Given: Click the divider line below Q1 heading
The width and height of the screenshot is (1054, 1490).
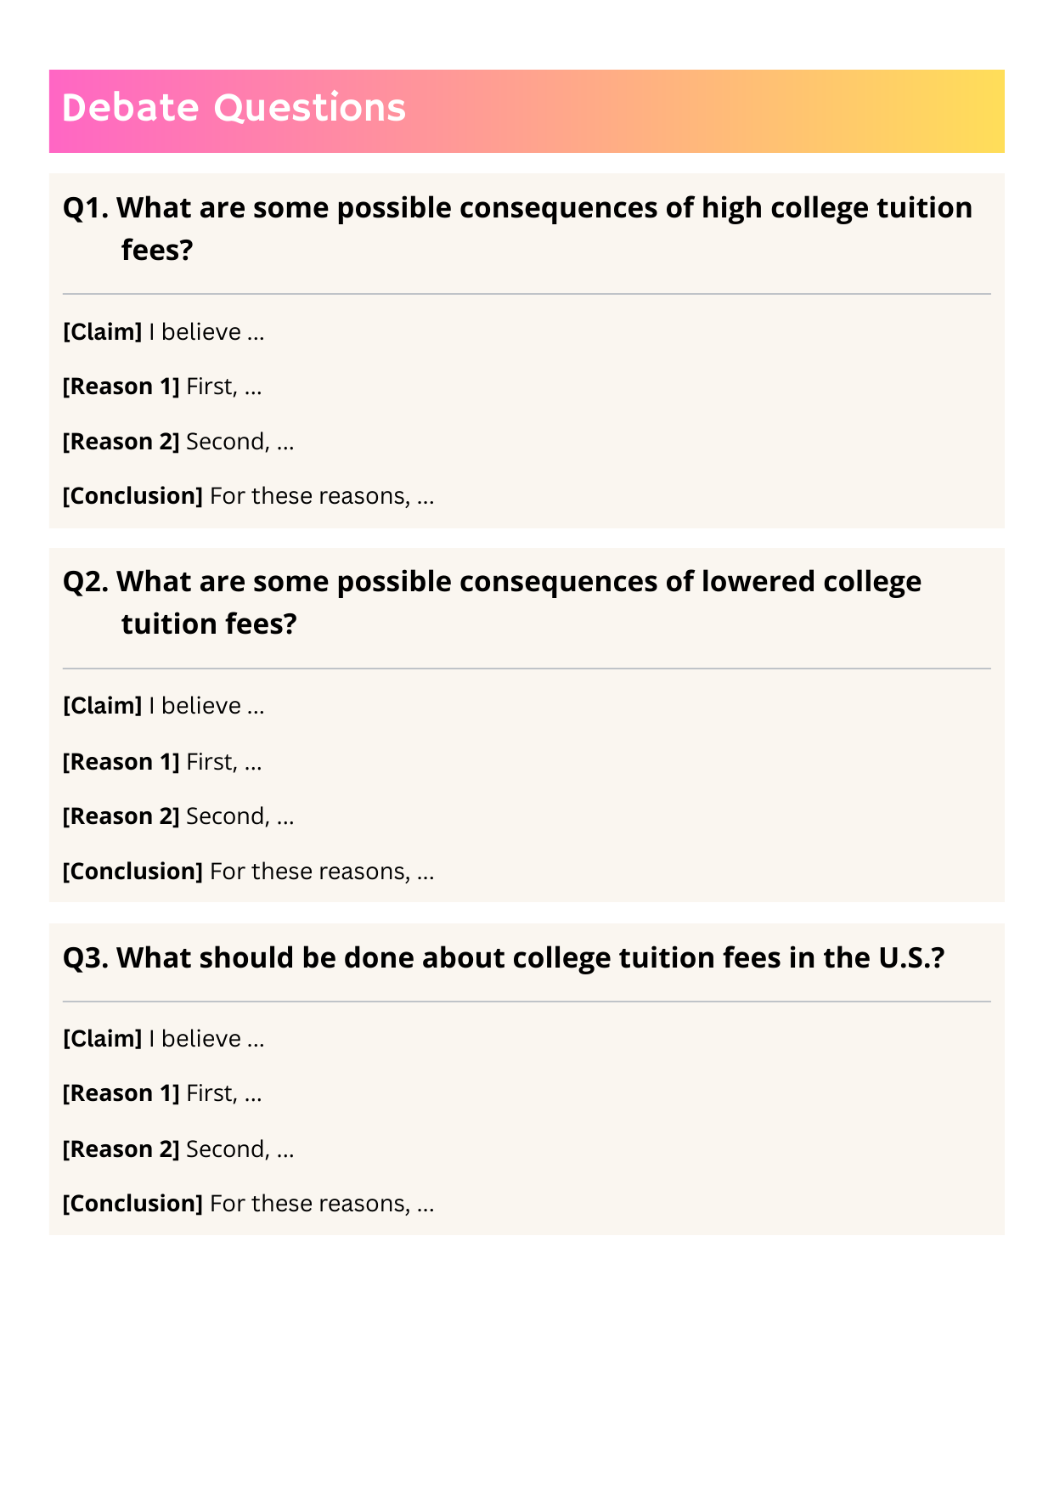Looking at the screenshot, I should tap(527, 295).
